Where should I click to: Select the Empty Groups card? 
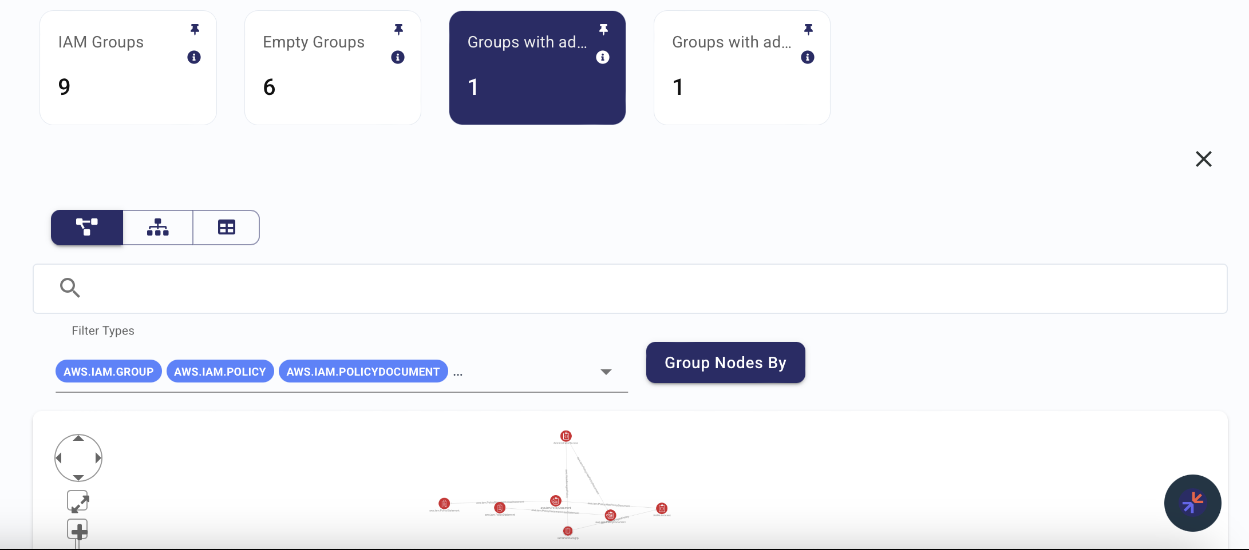[333, 67]
